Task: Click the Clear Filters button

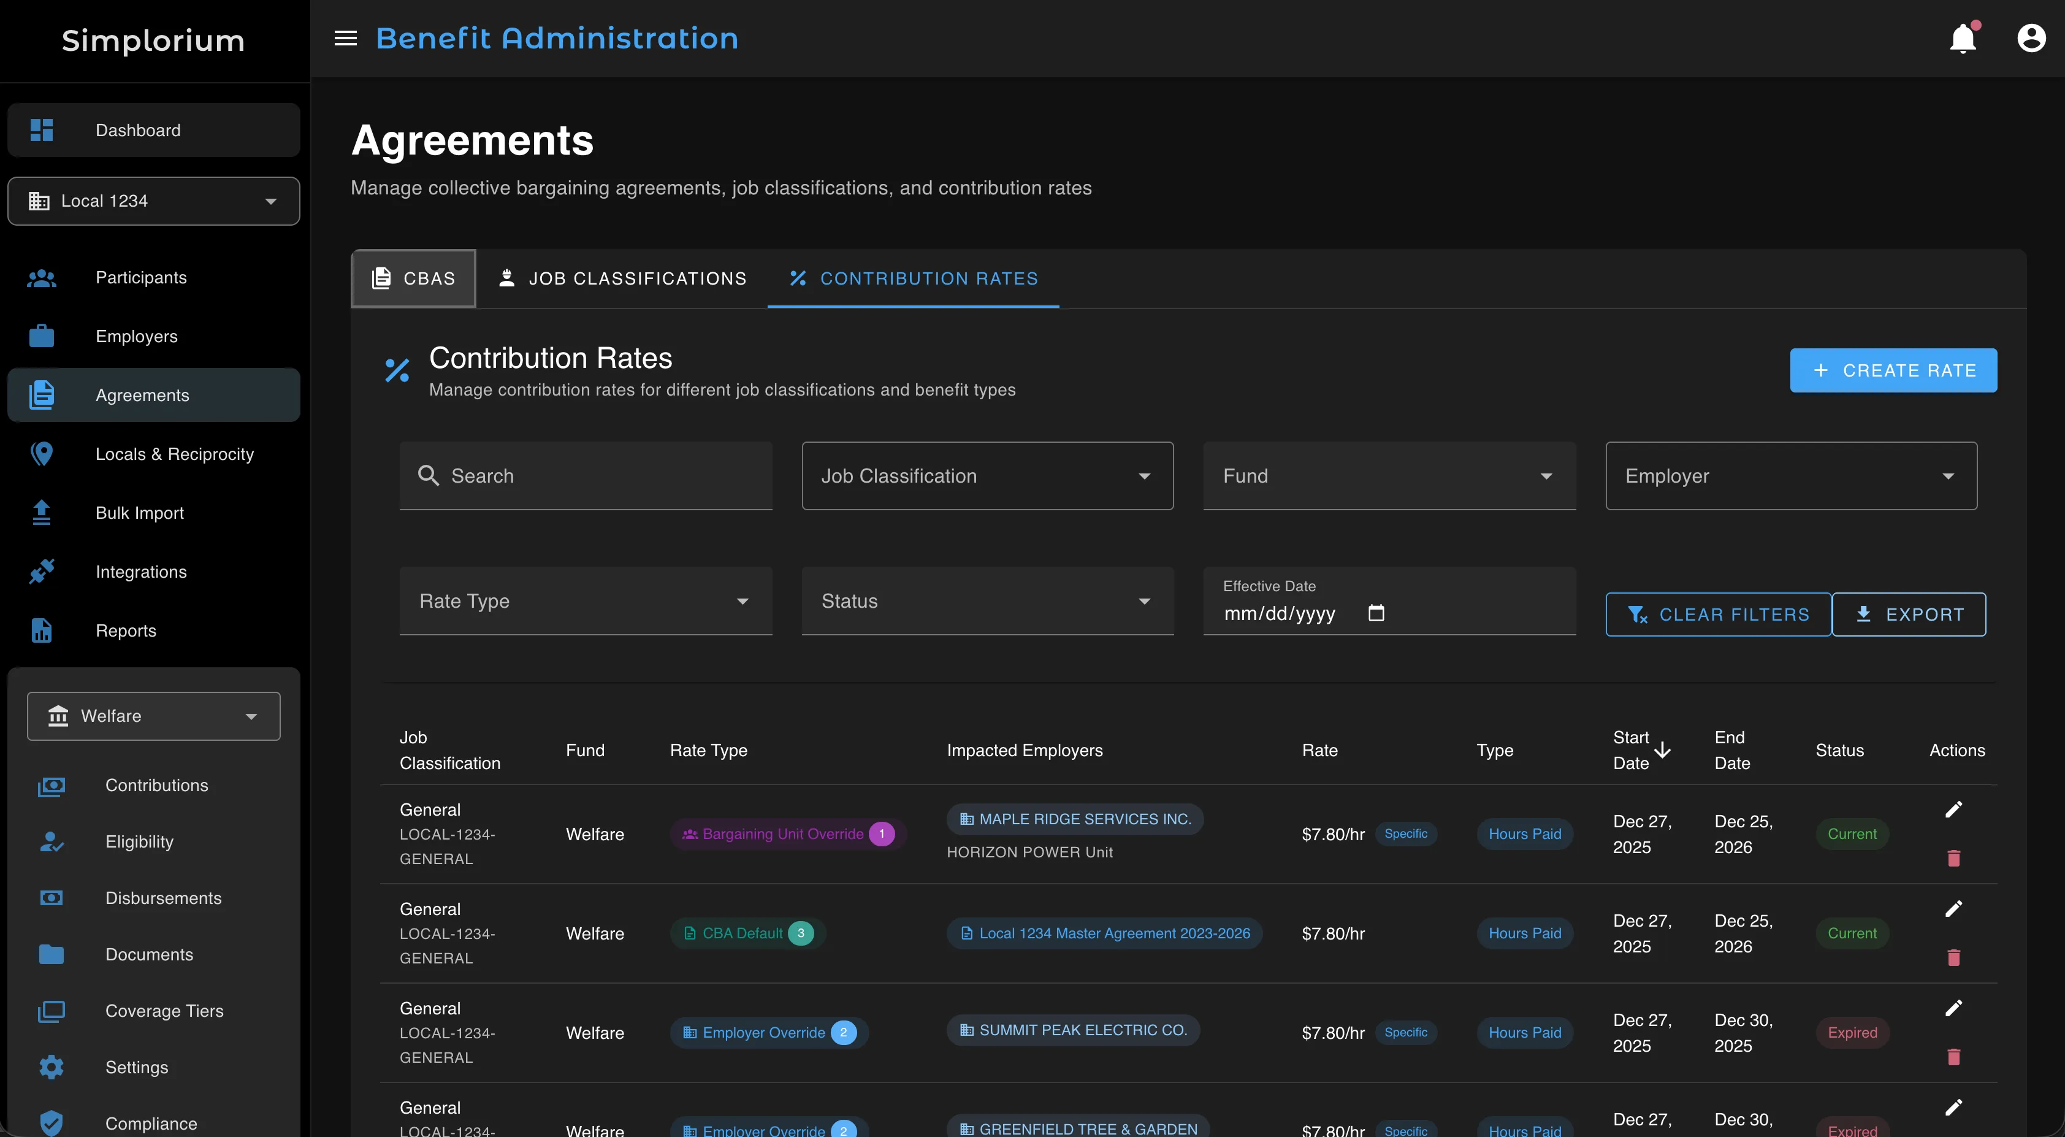Action: coord(1718,615)
